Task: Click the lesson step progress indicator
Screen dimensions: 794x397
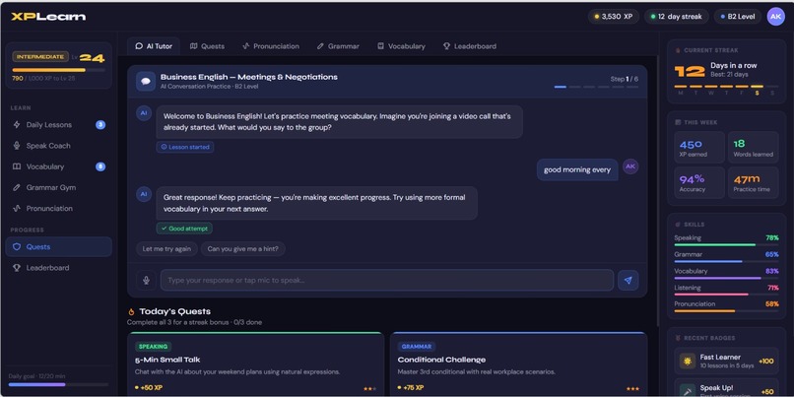Action: pos(596,87)
